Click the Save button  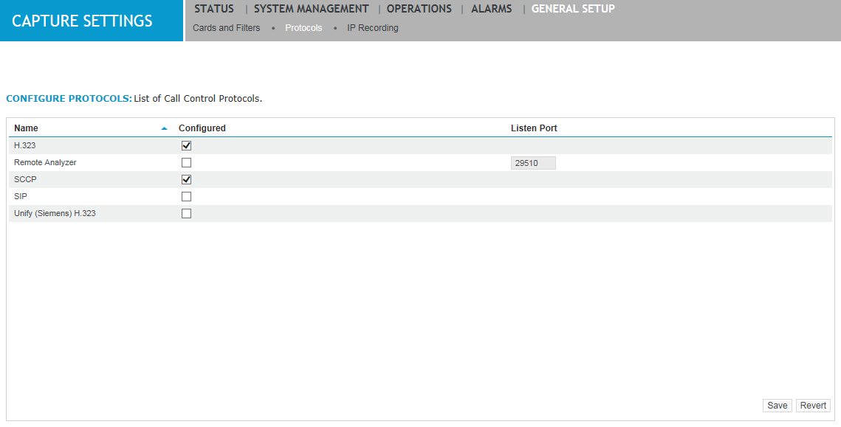tap(777, 405)
